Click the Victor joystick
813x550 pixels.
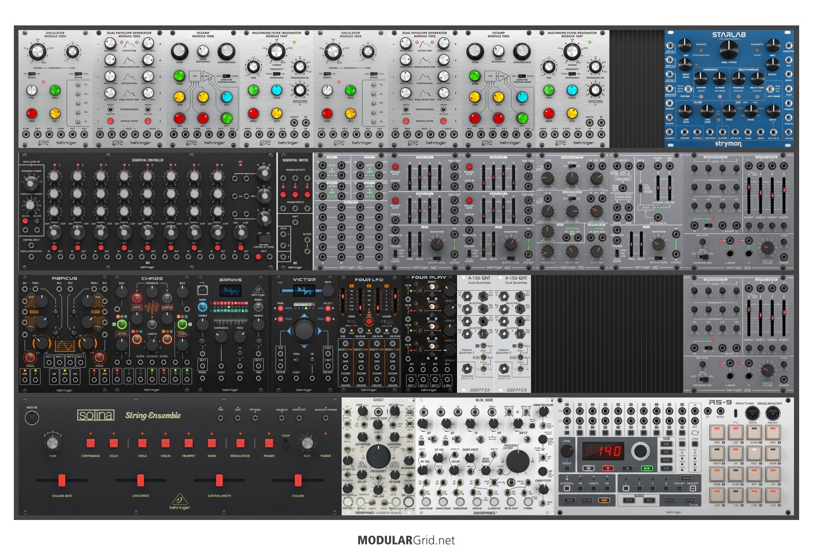tap(304, 330)
